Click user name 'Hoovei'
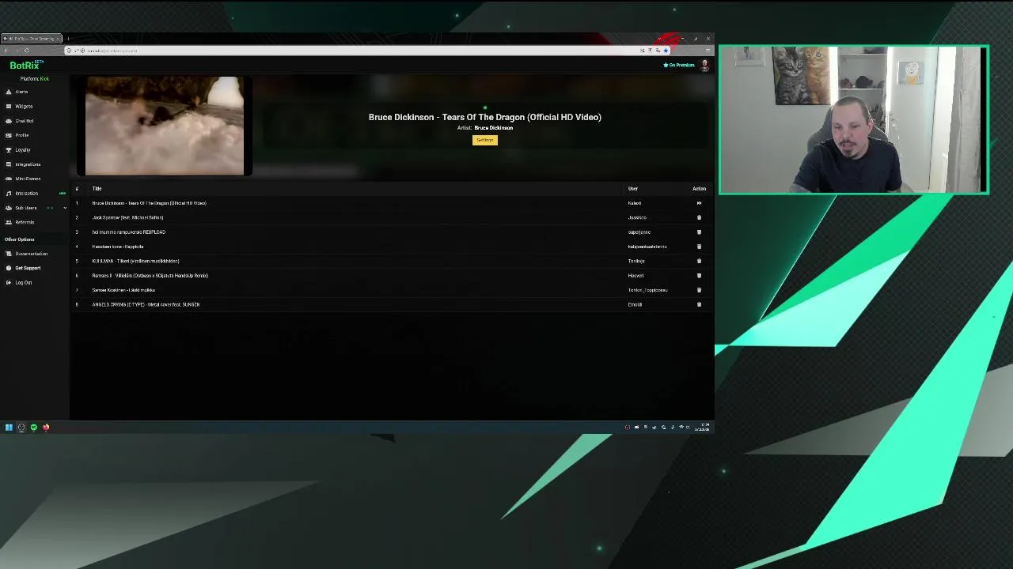This screenshot has width=1013, height=569. [x=635, y=276]
